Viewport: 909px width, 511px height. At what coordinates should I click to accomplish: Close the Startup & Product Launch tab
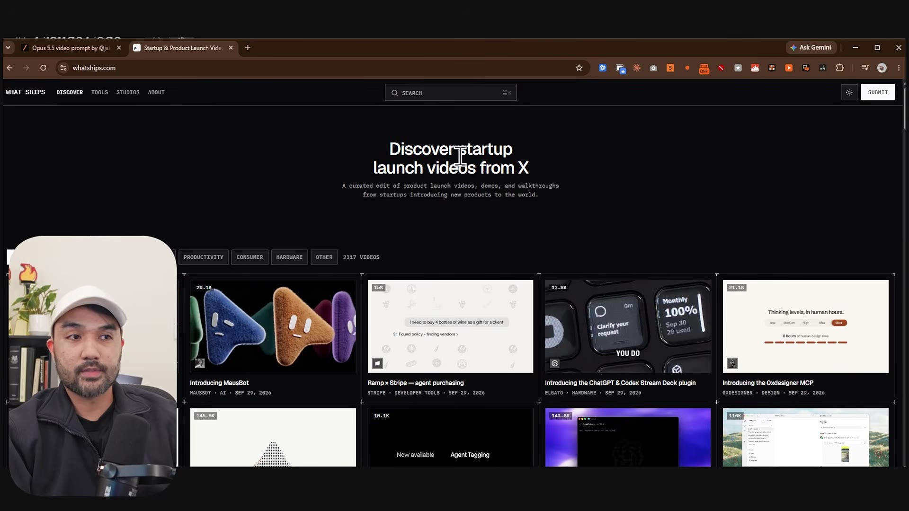click(x=231, y=48)
